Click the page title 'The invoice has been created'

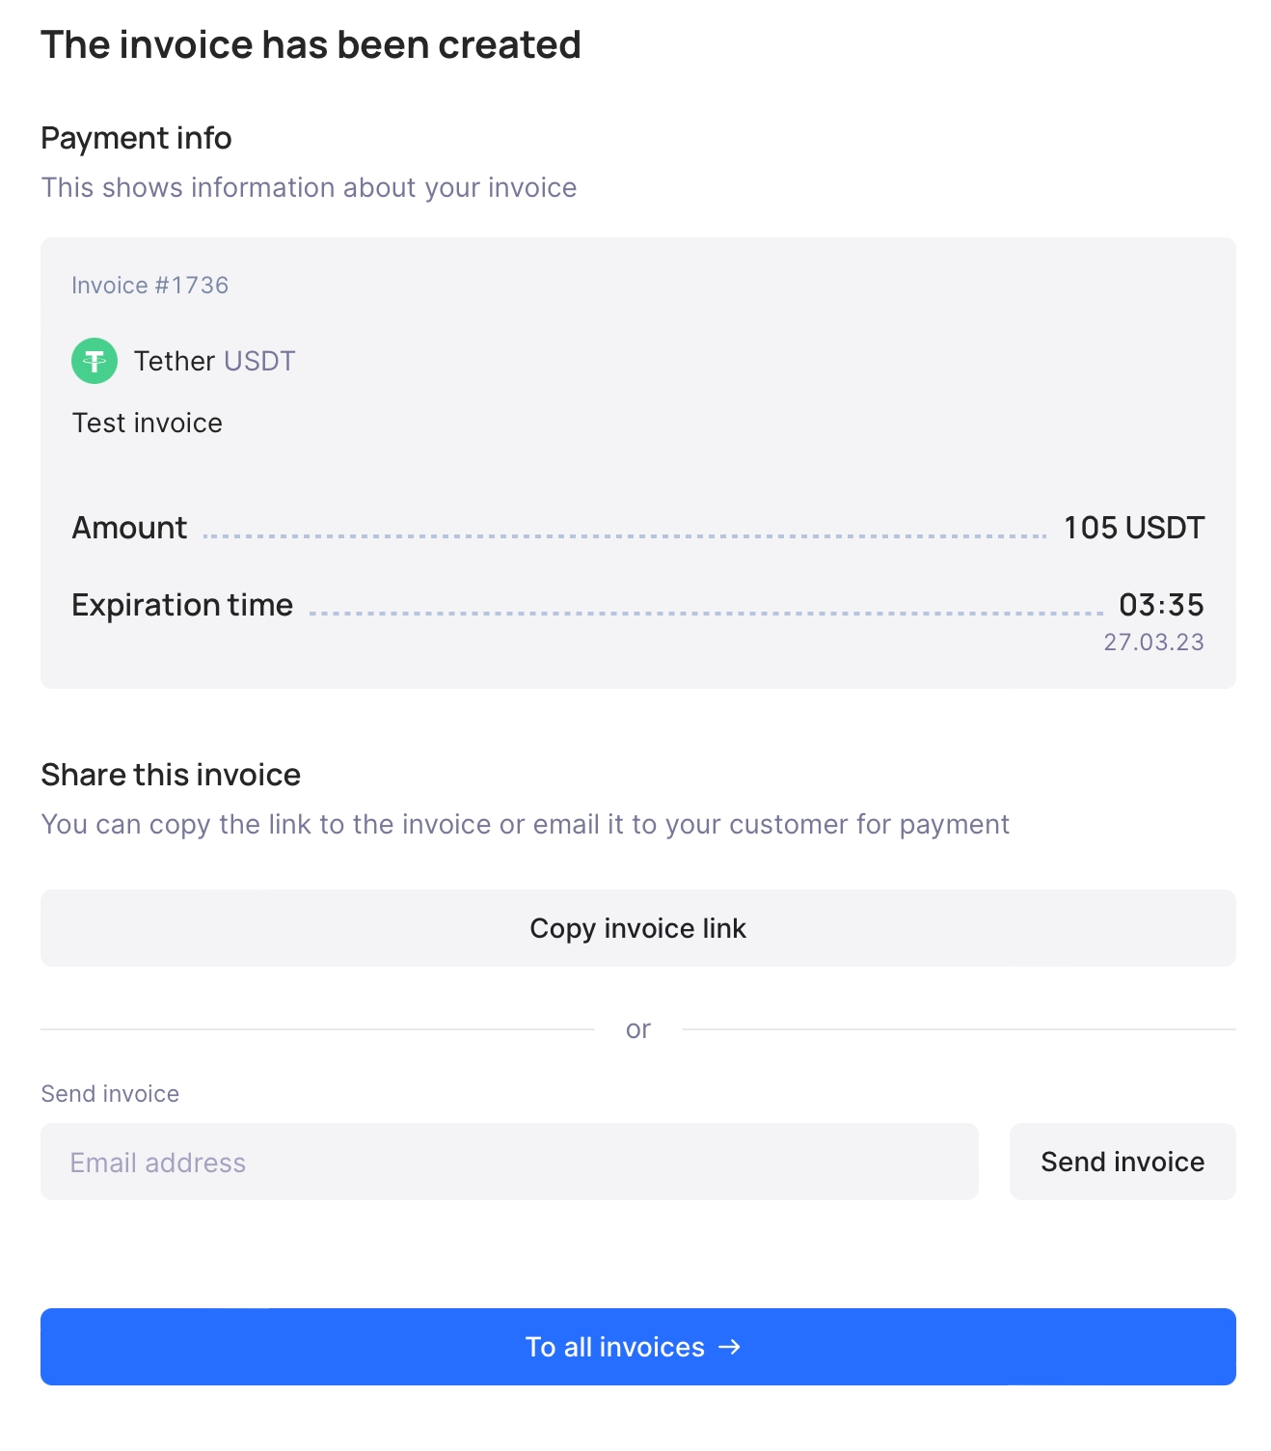pos(311,45)
